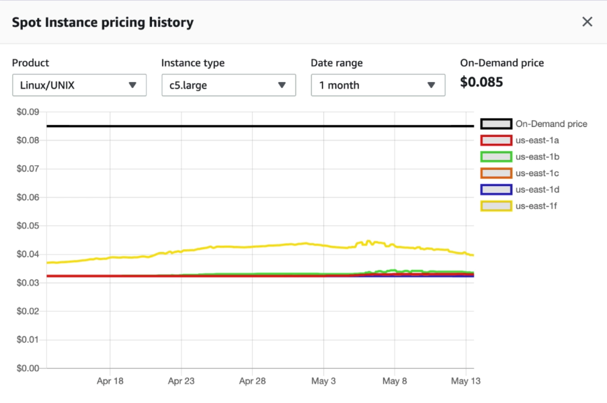Open the Date range dropdown showing 1 month
Viewport: 607px width, 403px height.
[378, 85]
